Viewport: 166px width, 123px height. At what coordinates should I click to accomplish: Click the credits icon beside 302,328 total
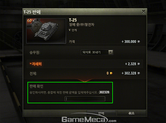click(x=139, y=73)
